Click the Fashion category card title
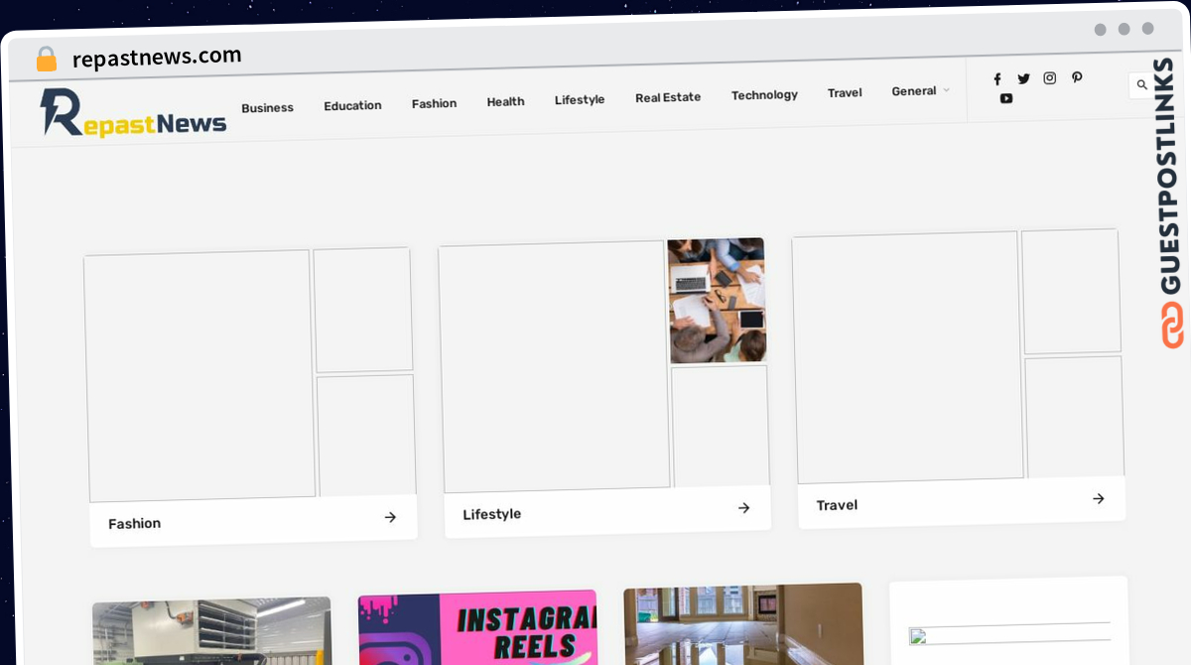 [x=134, y=523]
